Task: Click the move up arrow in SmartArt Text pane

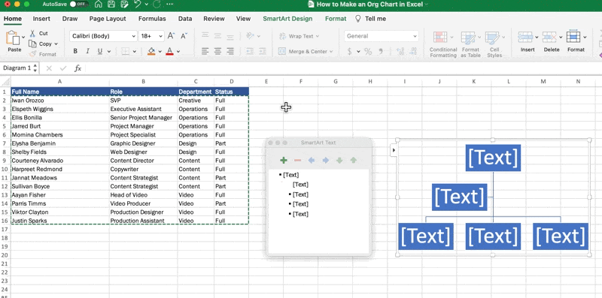Action: coord(354,160)
